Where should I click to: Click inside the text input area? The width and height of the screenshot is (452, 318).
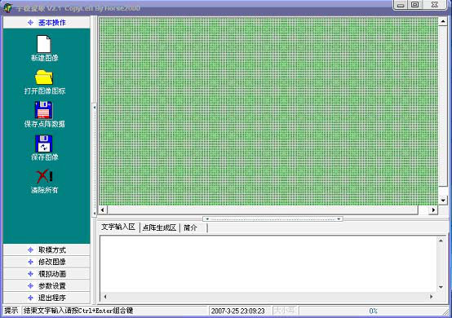[x=268, y=264]
